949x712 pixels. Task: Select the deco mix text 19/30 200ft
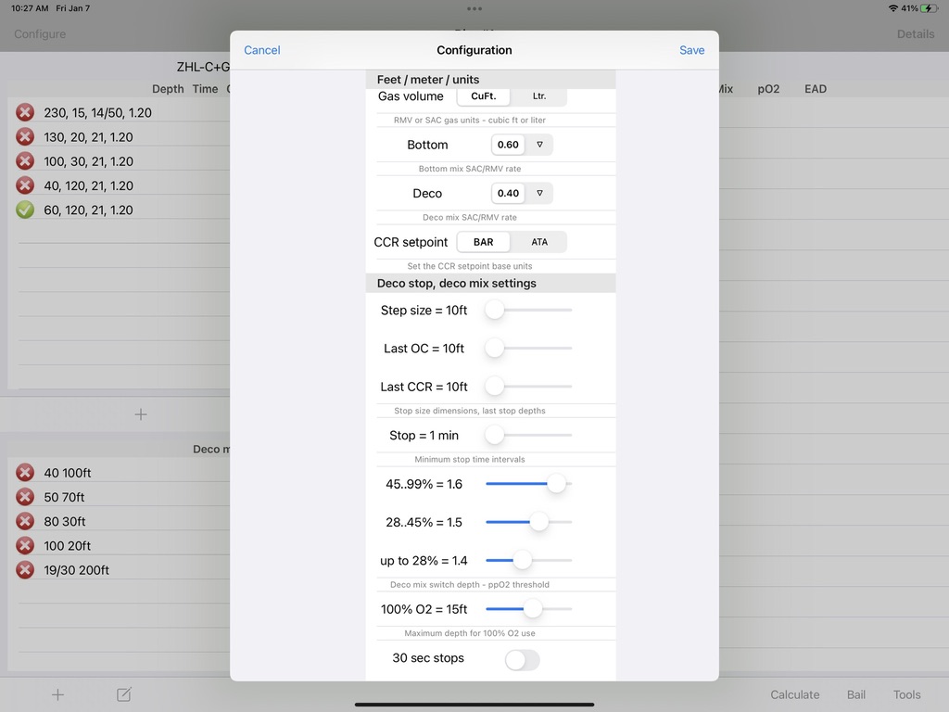[76, 570]
